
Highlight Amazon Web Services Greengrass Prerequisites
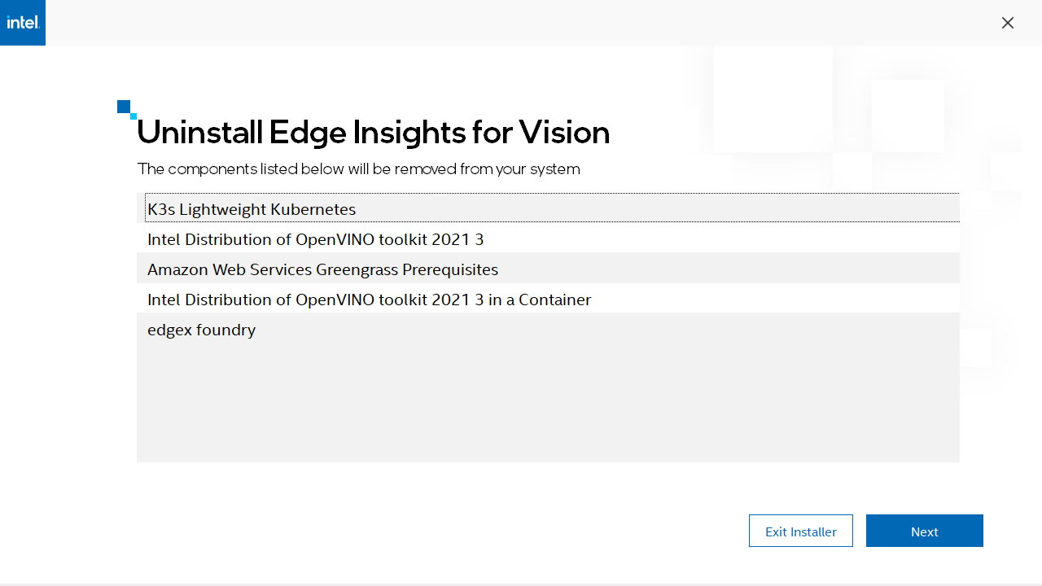tap(322, 269)
